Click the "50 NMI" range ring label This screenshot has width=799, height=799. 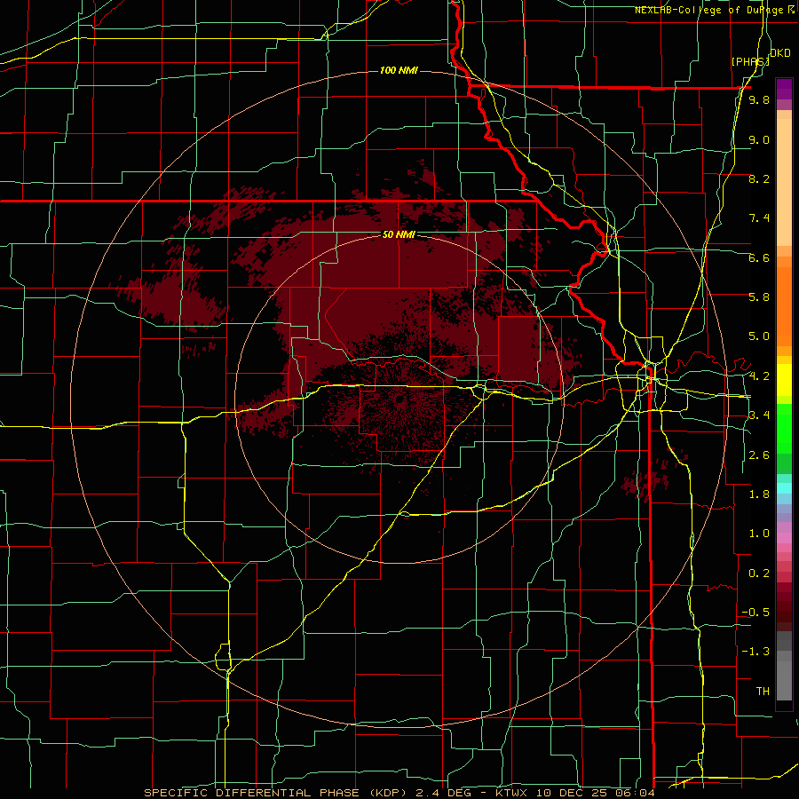pyautogui.click(x=399, y=234)
